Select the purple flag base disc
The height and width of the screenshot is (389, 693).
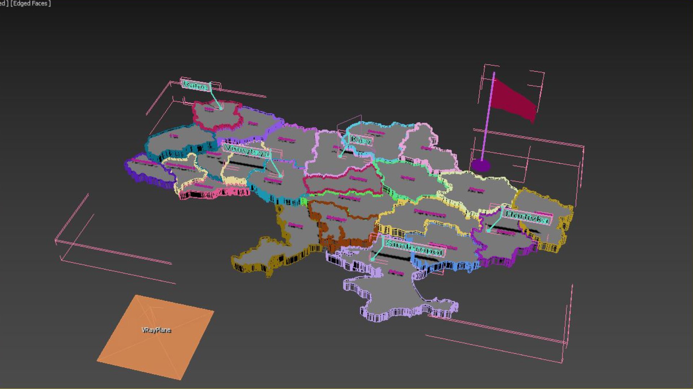point(481,166)
